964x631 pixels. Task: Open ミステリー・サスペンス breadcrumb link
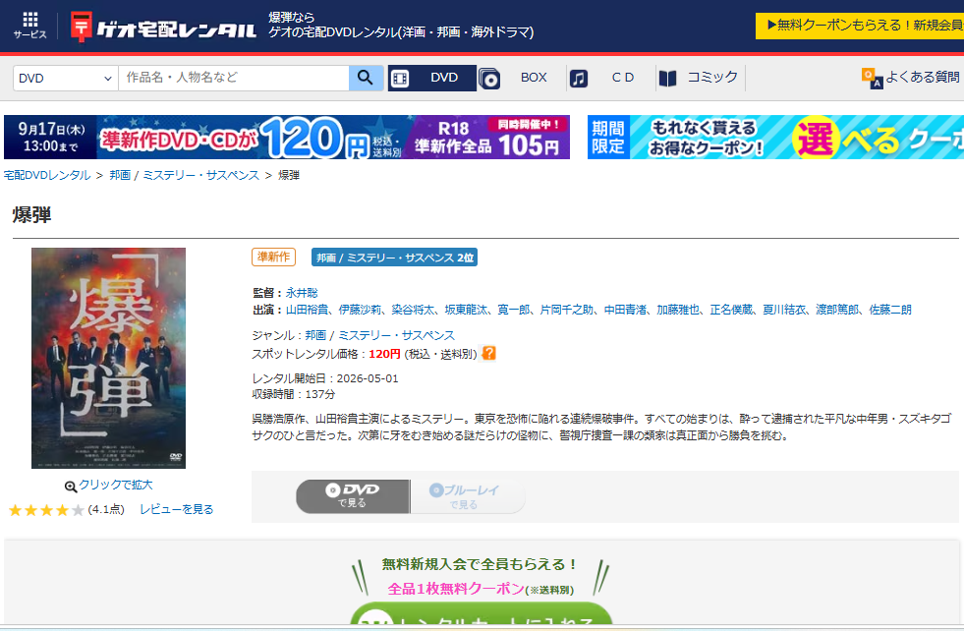coord(201,175)
